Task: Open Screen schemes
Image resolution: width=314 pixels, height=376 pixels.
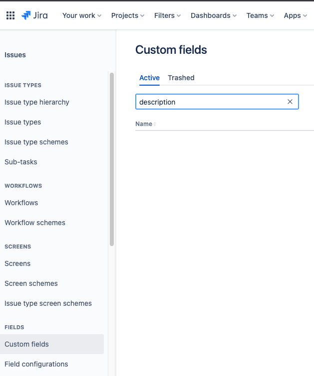Action: click(x=31, y=283)
